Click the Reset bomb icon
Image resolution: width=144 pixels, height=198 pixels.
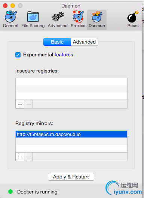pos(133,17)
